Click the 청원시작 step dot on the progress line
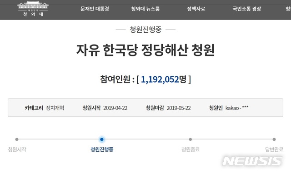The image size is (291, 174). click(x=17, y=139)
